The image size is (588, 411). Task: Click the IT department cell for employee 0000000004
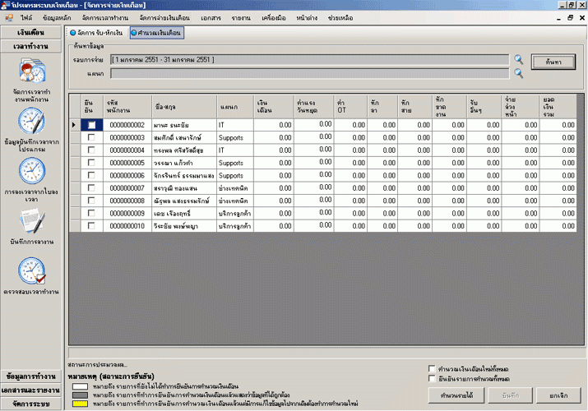[x=235, y=150]
